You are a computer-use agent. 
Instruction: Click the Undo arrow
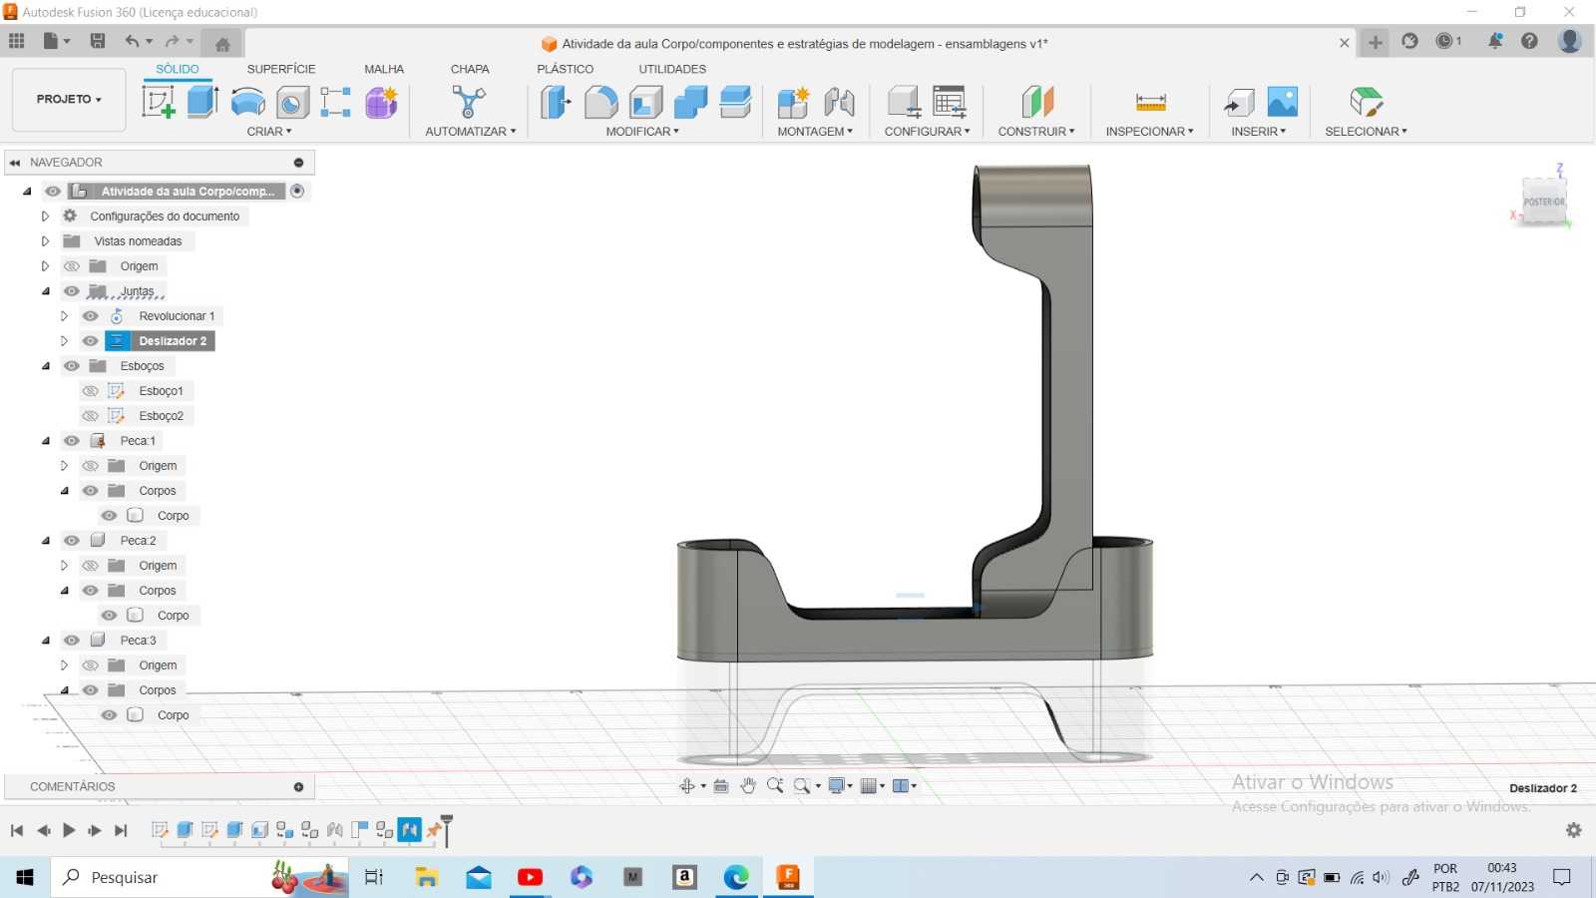pyautogui.click(x=133, y=41)
